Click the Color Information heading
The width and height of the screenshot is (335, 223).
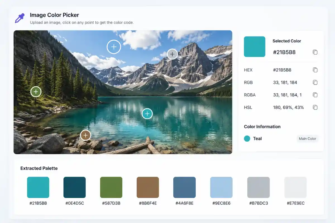(262, 127)
